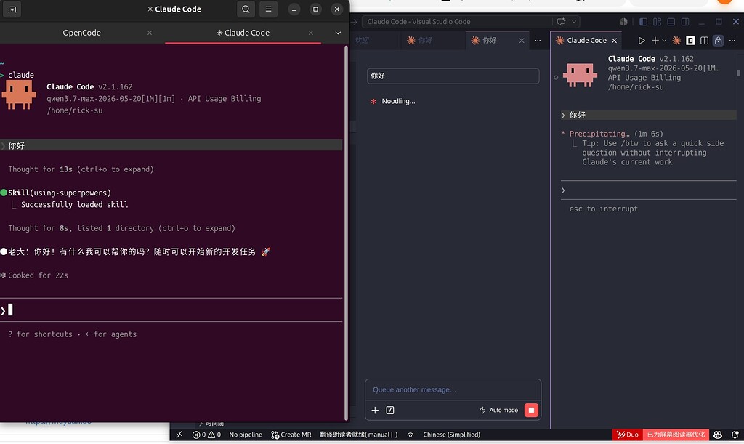
Task: Click the Claude mascot in the terminal
Action: pos(19,95)
